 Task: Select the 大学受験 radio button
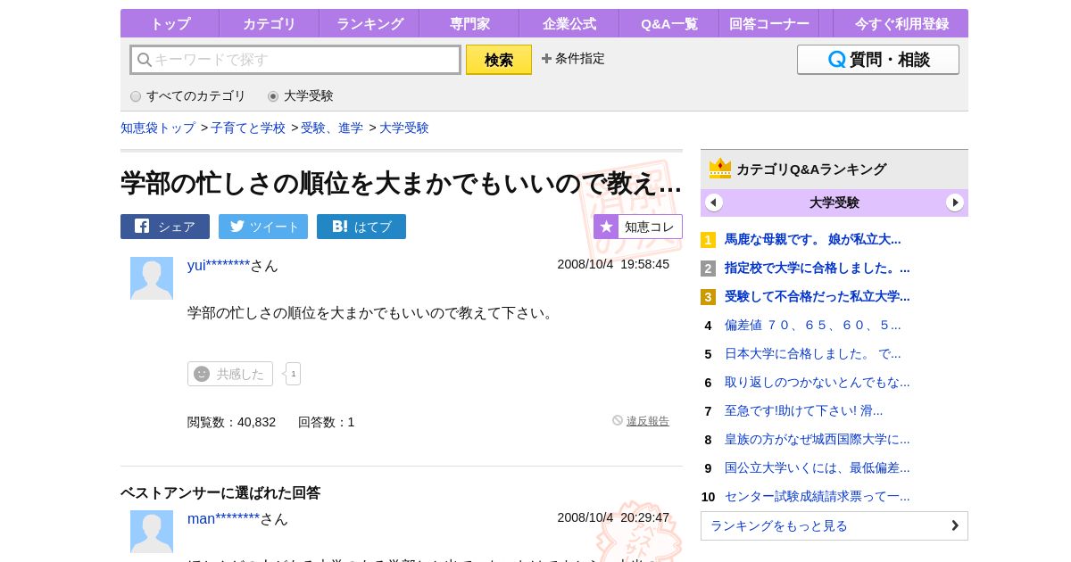(x=273, y=96)
